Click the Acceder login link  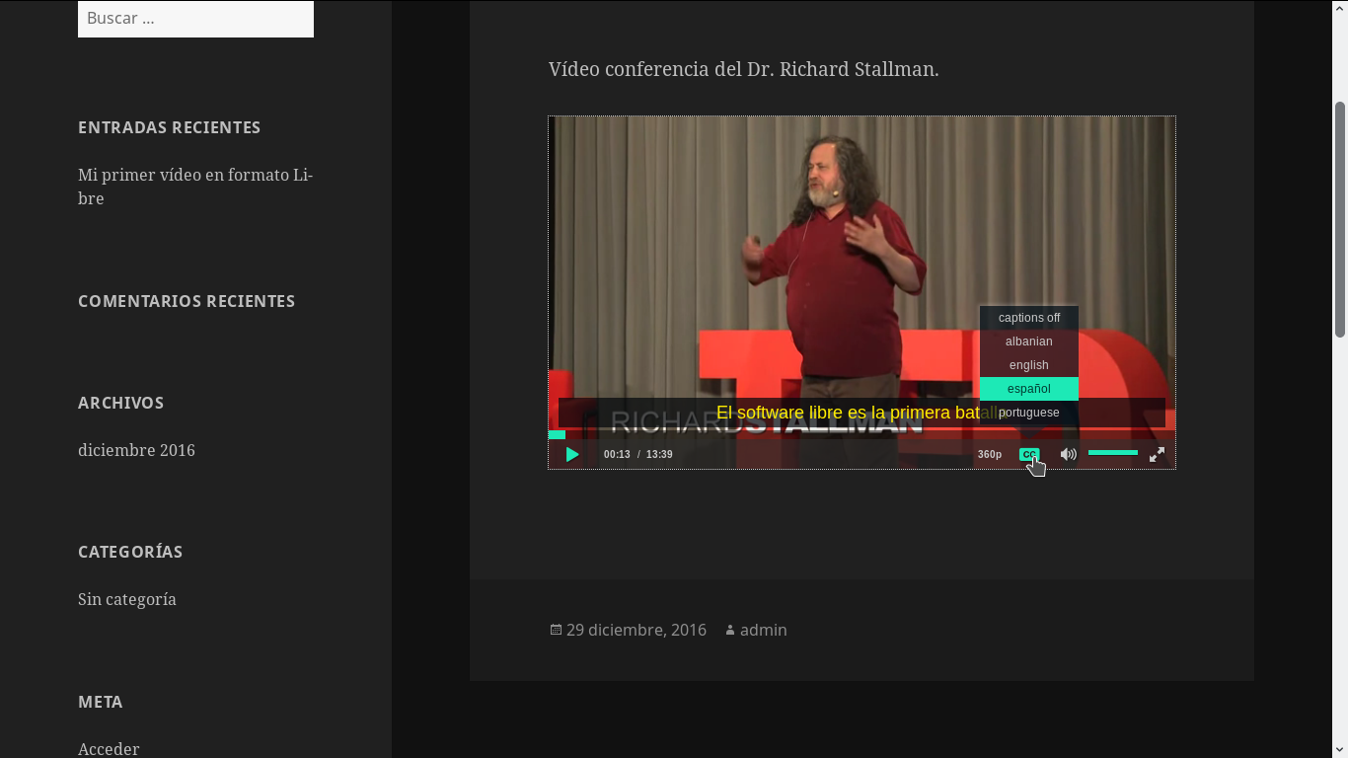tap(109, 749)
